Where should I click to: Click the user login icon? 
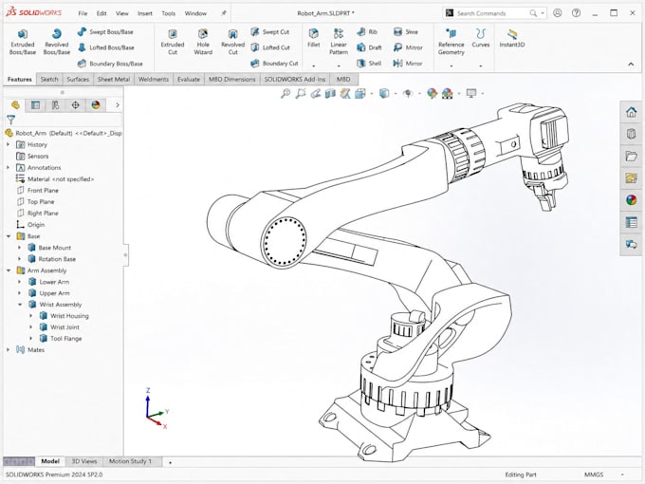(558, 13)
